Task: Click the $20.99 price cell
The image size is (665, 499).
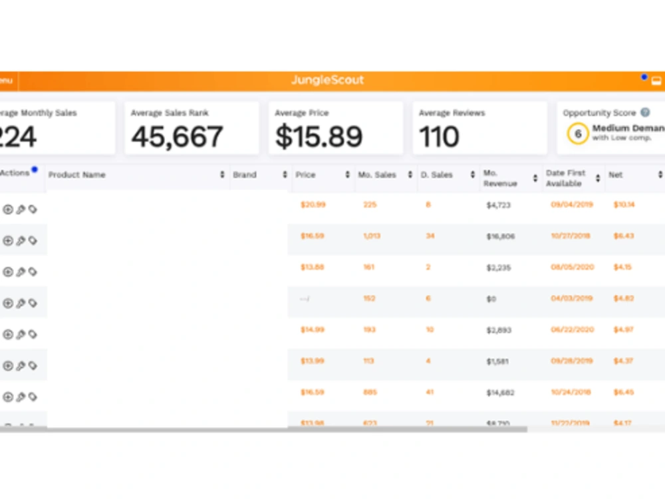Action: [x=313, y=205]
